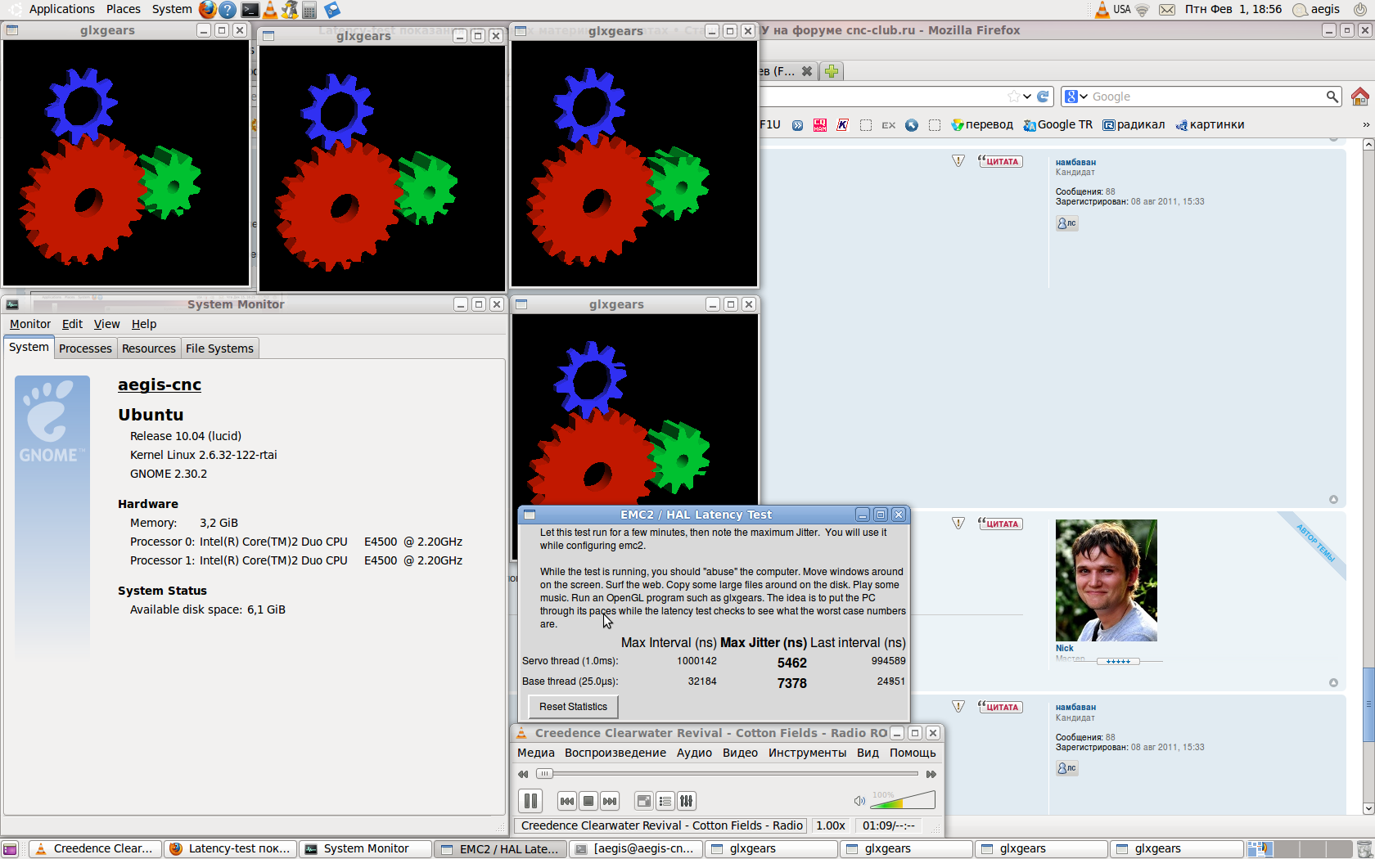Adjust the VLC volume slider
This screenshot has height=859, width=1375.
(903, 800)
